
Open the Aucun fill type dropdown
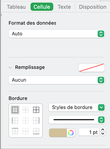(x=57, y=80)
